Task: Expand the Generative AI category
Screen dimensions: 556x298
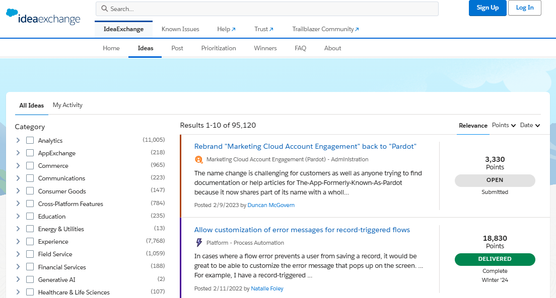Action: (18, 279)
